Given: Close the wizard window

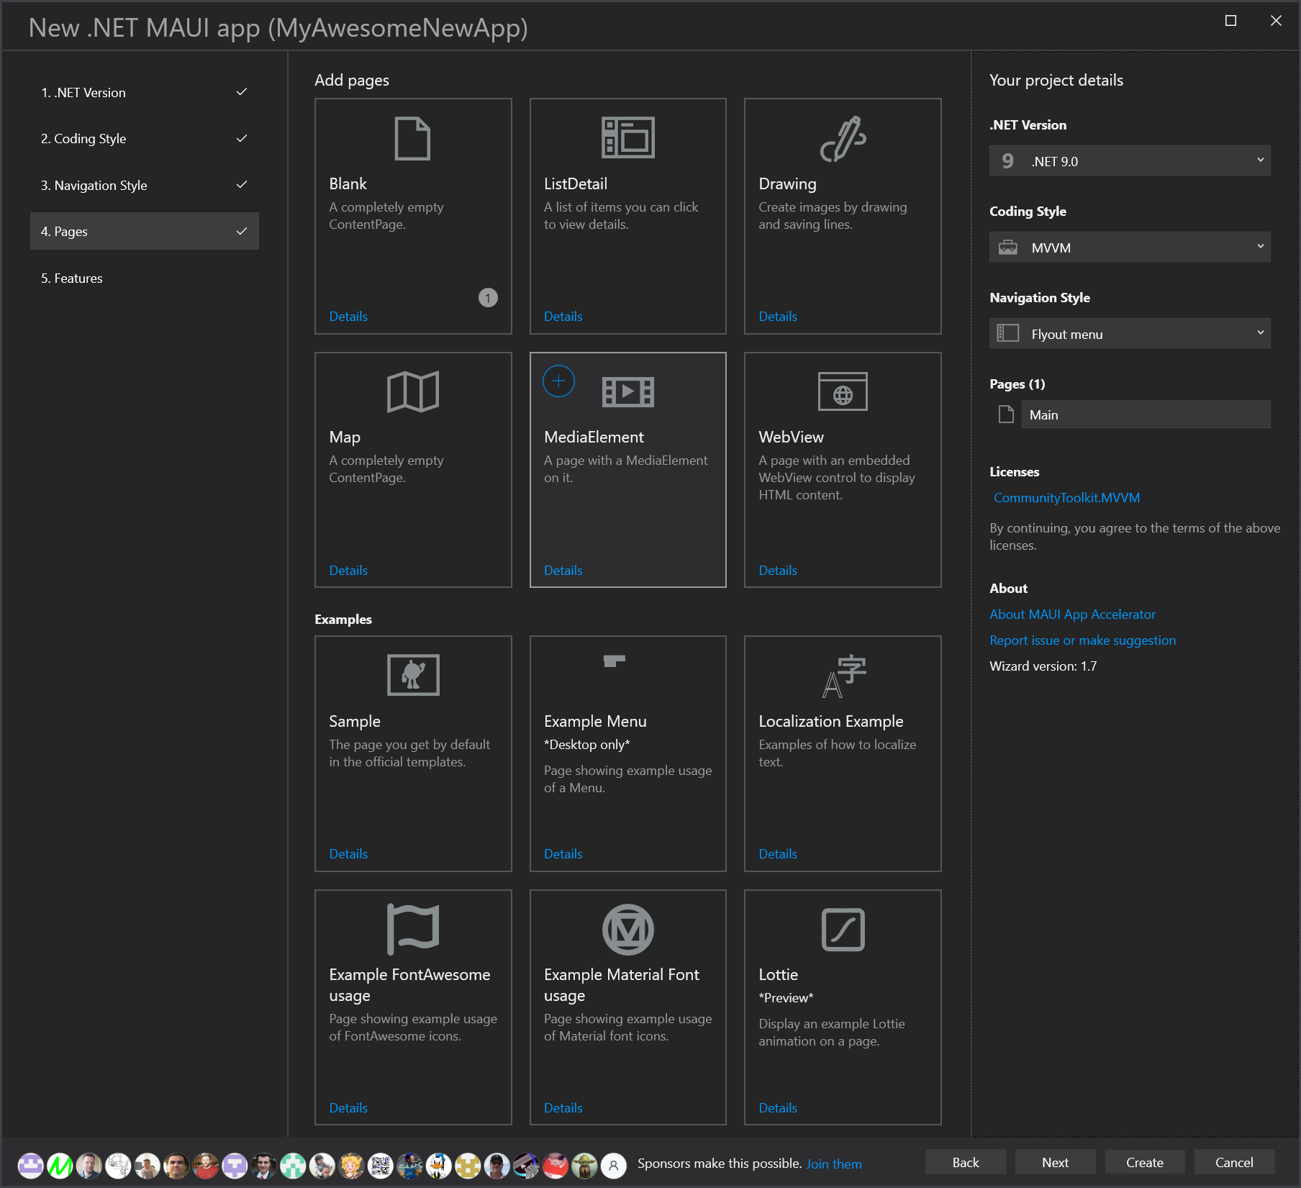Looking at the screenshot, I should (1276, 21).
